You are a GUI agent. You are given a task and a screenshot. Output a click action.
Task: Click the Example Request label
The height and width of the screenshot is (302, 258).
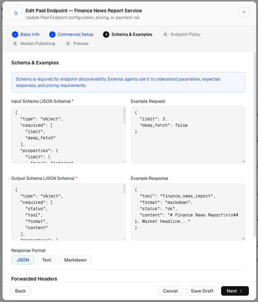click(148, 101)
